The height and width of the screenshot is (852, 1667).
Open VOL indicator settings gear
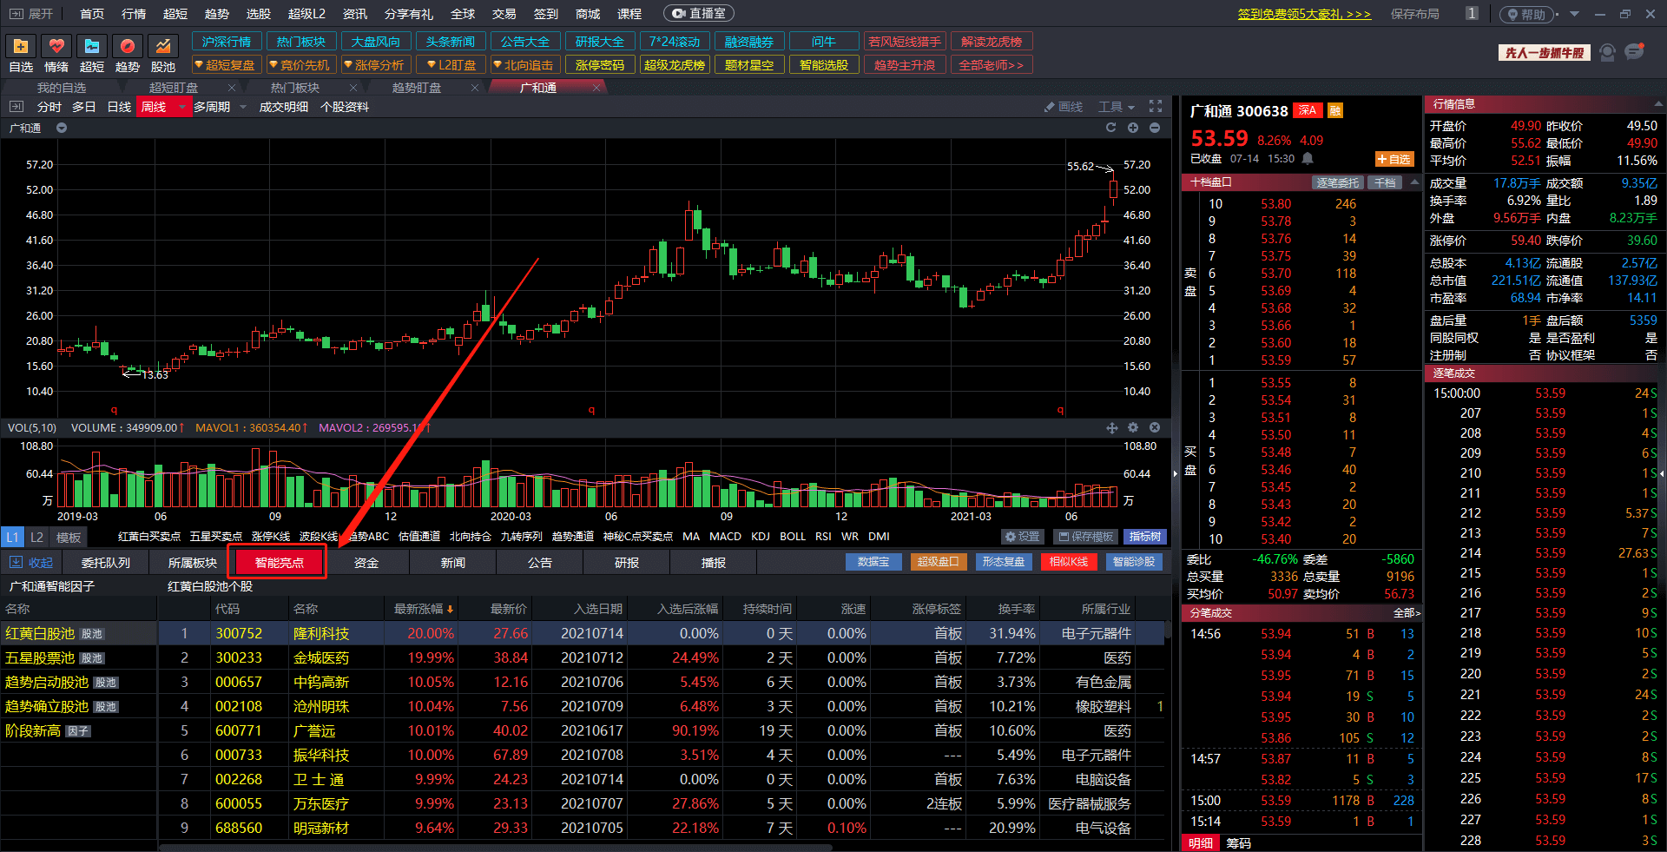coord(1133,427)
